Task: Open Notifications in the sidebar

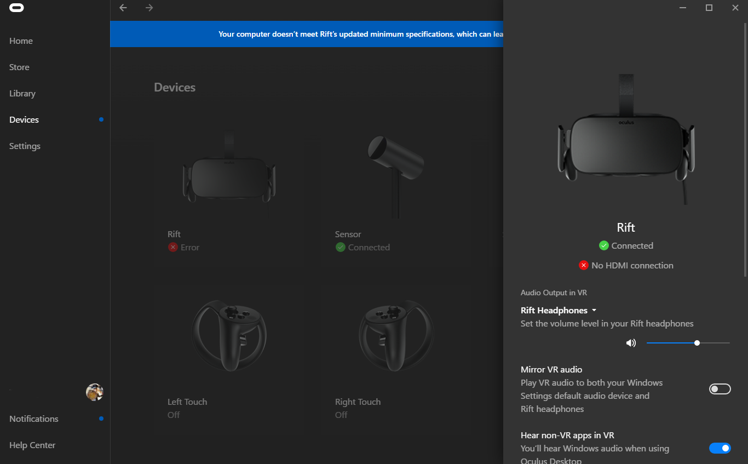Action: 34,419
